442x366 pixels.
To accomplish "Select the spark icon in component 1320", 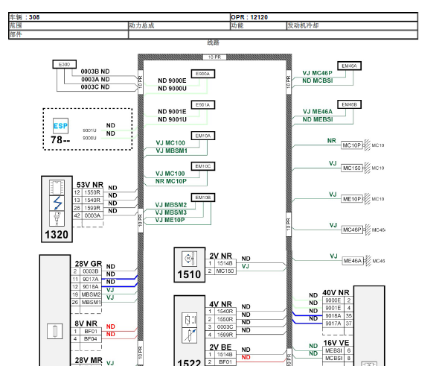I will (57, 203).
